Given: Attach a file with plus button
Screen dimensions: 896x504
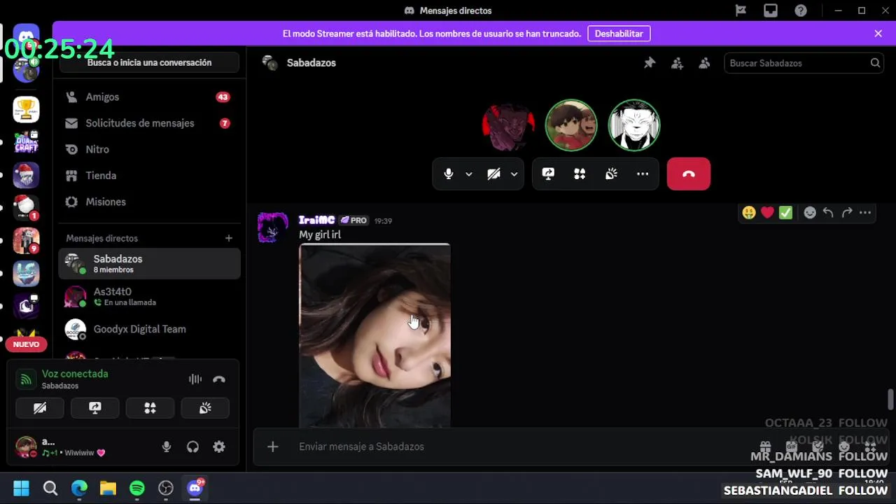Looking at the screenshot, I should [x=273, y=447].
